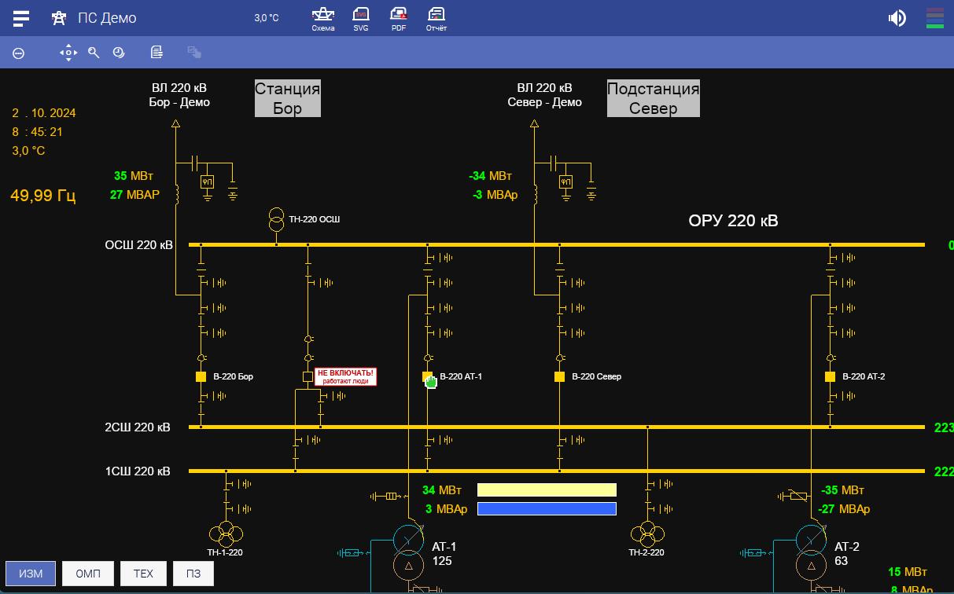
Task: Select the ПЗ tab
Action: [193, 574]
